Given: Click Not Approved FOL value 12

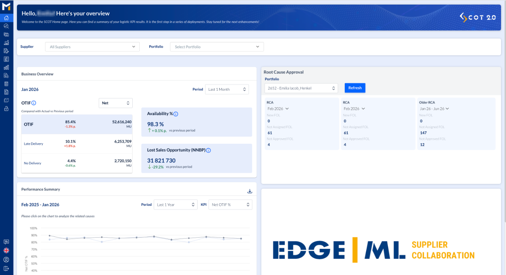Looking at the screenshot, I should pyautogui.click(x=422, y=145).
